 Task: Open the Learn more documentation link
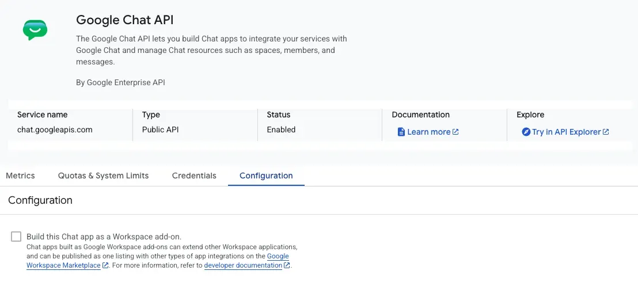coord(428,132)
